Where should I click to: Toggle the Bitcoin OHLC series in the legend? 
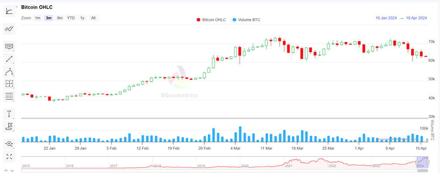point(211,20)
